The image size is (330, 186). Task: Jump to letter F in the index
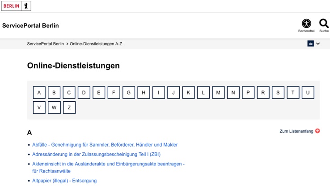(x=114, y=93)
